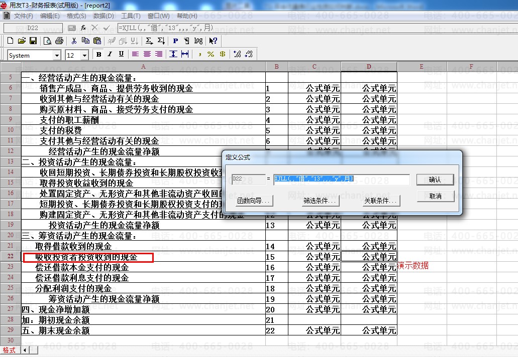Apply percent format
The image size is (518, 357).
click(211, 54)
